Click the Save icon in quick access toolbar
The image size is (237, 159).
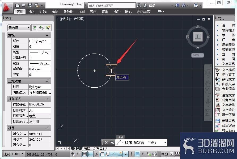30,5
